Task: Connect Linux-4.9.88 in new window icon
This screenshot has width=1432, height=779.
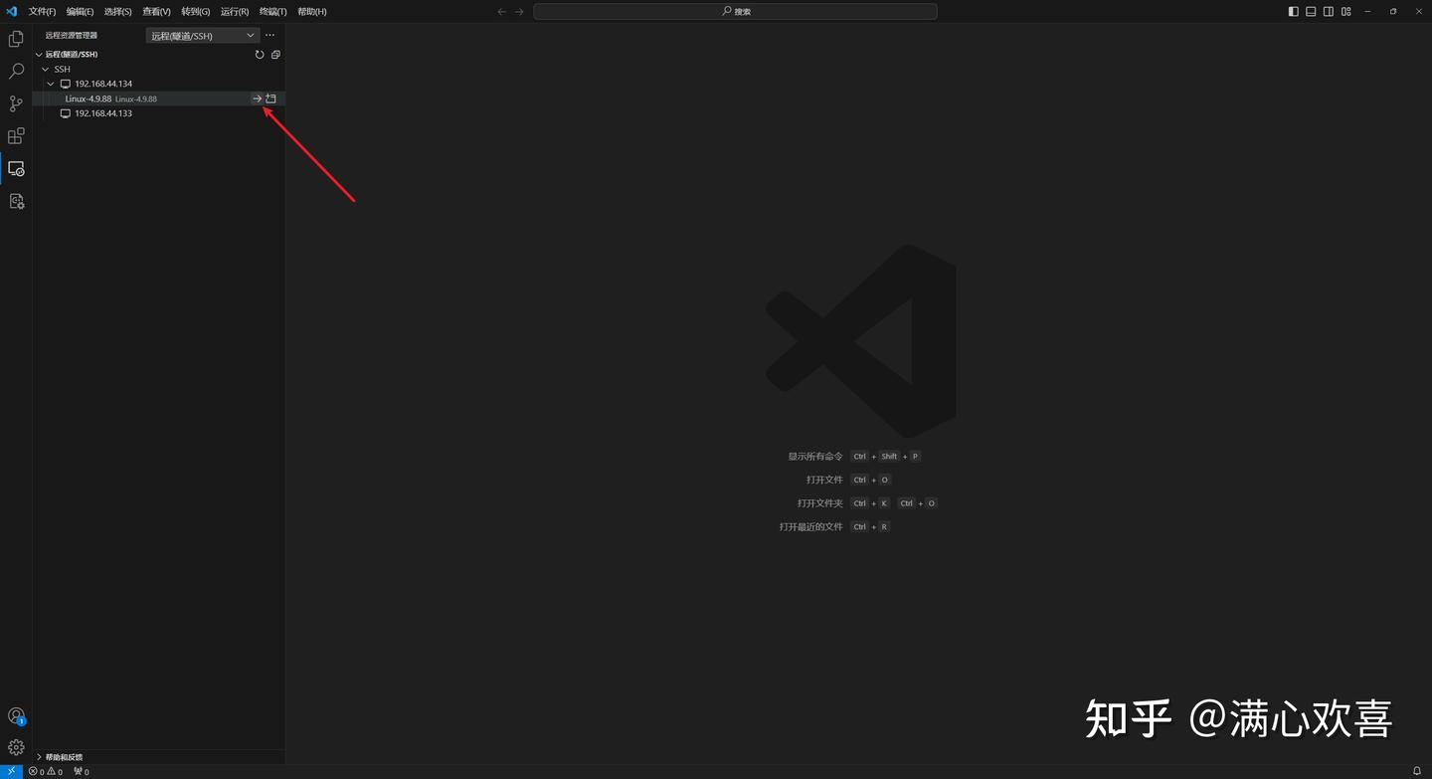Action: [x=270, y=98]
